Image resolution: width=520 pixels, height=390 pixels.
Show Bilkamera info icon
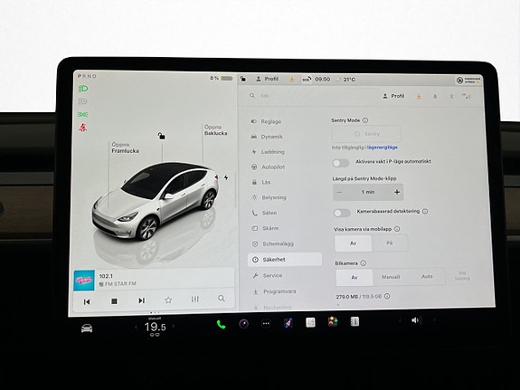[364, 263]
